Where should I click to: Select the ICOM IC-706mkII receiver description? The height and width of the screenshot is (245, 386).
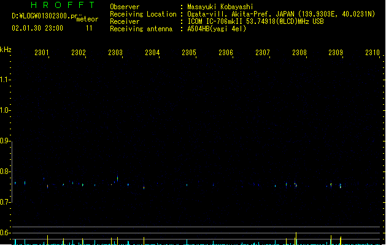click(x=255, y=21)
